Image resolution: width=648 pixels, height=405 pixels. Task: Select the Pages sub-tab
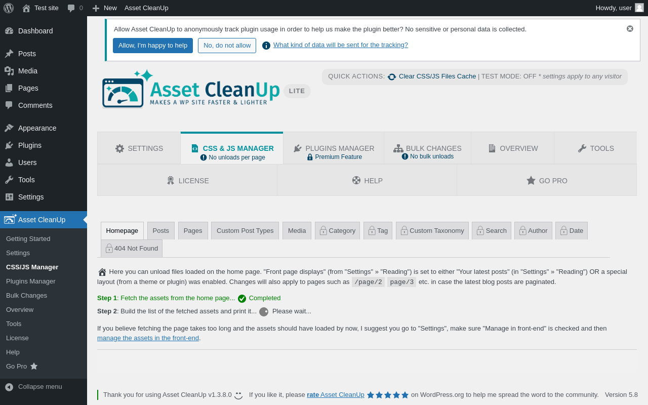point(193,231)
